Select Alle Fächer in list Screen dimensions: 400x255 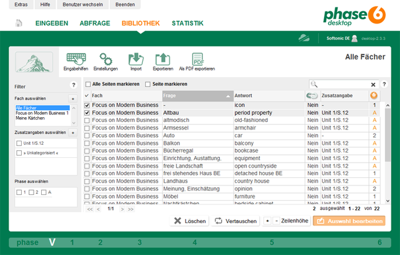click(42, 108)
